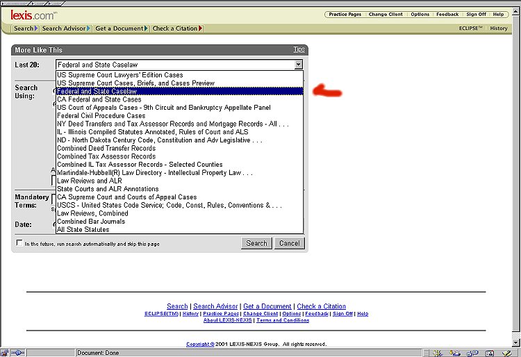The image size is (521, 357).
Task: Select US Supreme Court Cases, Briefs, and Cases Preview
Action: (x=179, y=83)
